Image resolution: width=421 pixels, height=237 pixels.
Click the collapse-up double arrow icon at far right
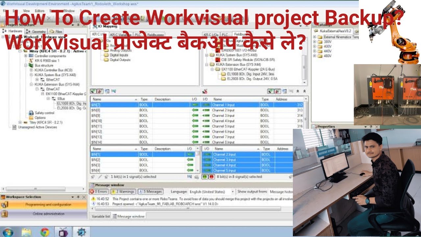[305, 91]
